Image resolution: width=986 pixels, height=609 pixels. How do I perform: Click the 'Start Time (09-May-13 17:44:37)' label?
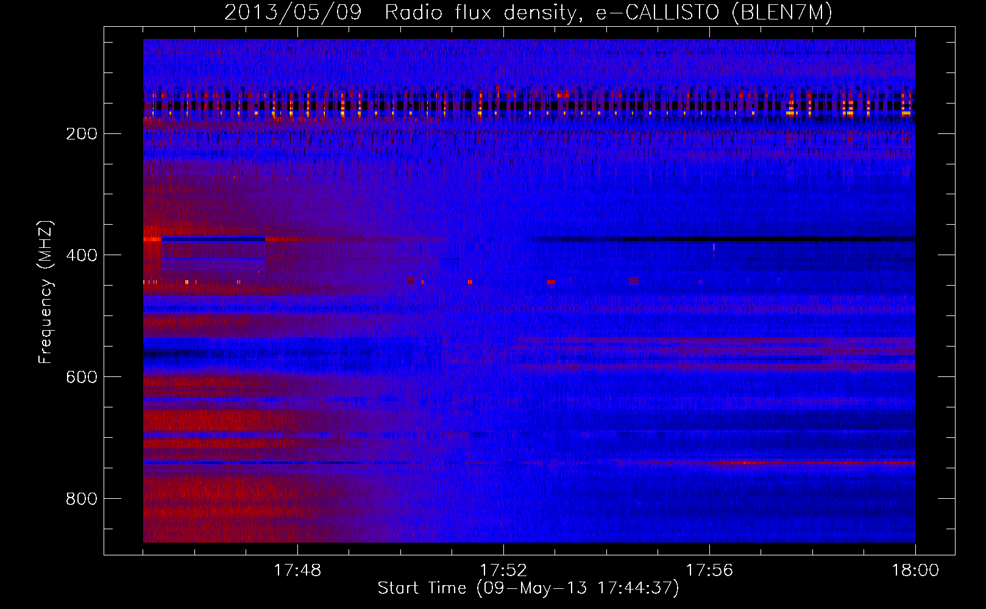coord(528,588)
